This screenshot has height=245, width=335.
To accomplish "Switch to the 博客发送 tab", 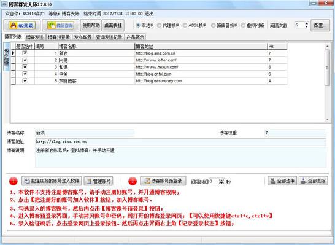I will 34,37.
